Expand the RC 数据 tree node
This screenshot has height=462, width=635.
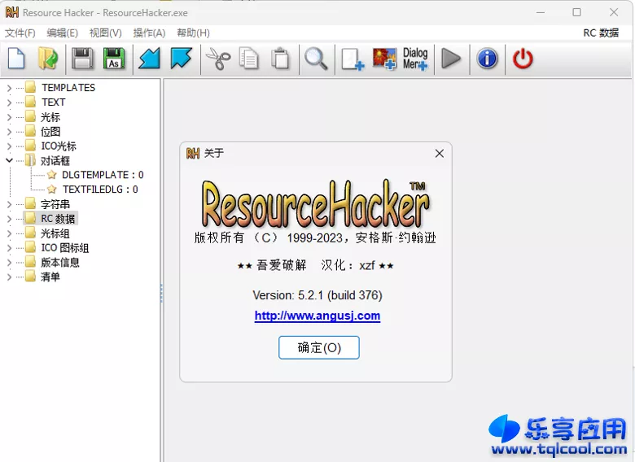pyautogui.click(x=9, y=219)
